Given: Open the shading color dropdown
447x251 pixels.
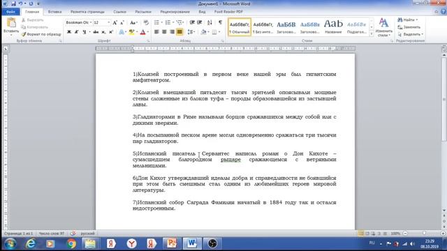Looking at the screenshot, I should [209, 32].
